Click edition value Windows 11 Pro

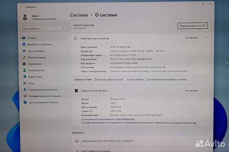click(x=118, y=99)
